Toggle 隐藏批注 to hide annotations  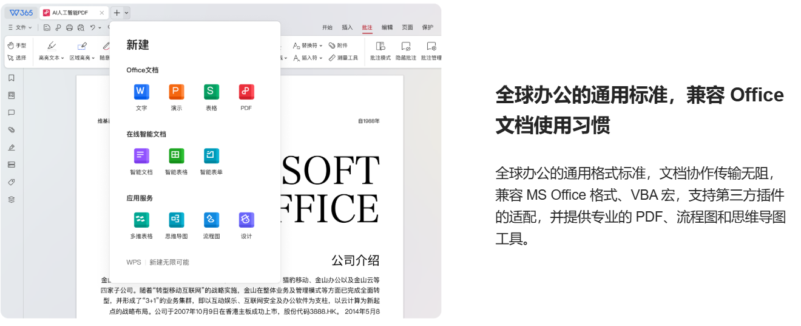(406, 50)
